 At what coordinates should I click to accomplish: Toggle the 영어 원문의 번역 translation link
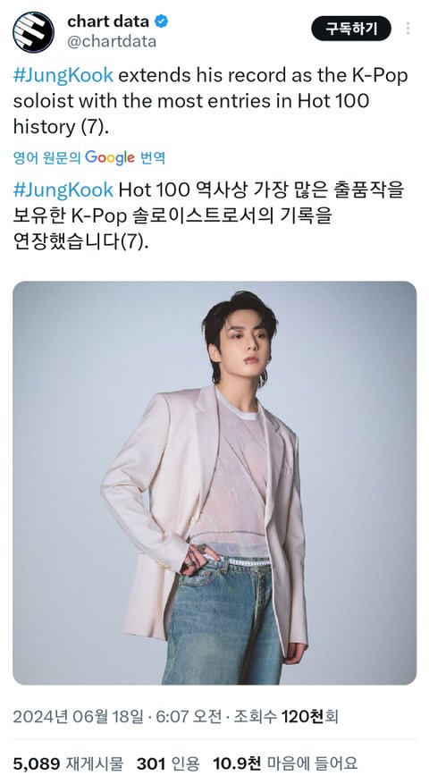click(x=89, y=158)
